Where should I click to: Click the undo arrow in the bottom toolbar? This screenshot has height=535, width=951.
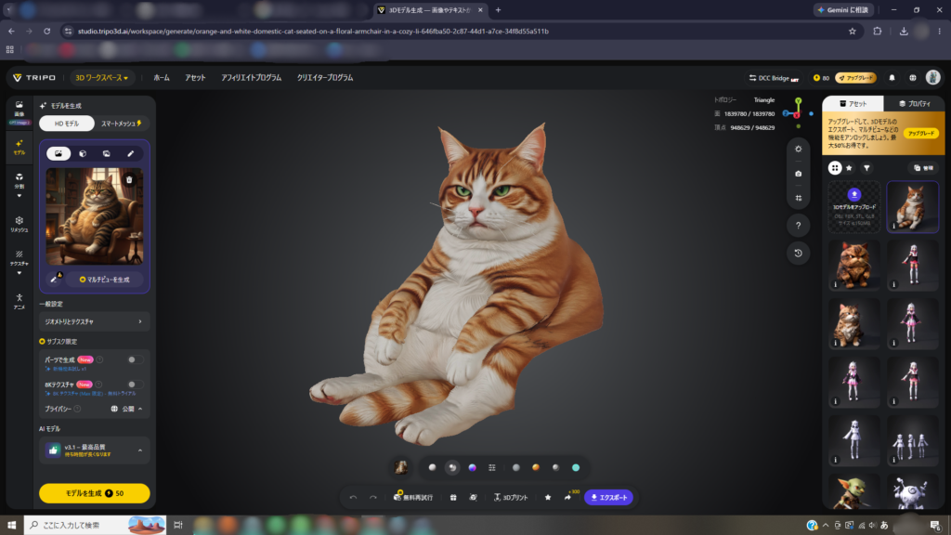[354, 498]
